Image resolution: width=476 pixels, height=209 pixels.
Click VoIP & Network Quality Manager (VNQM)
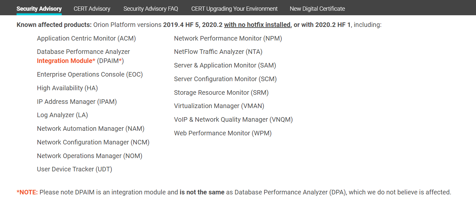tap(233, 119)
